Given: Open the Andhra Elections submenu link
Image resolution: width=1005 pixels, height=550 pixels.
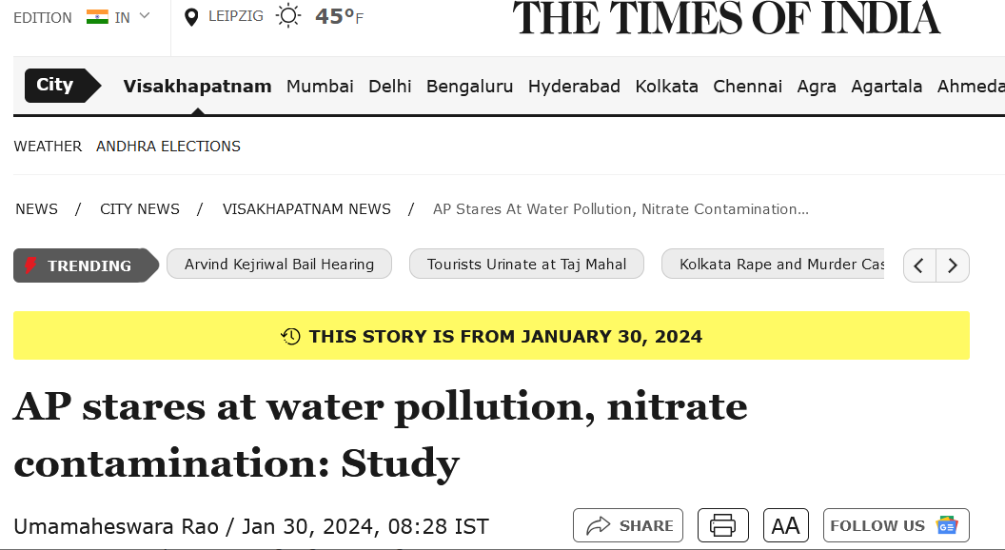Looking at the screenshot, I should tap(168, 147).
